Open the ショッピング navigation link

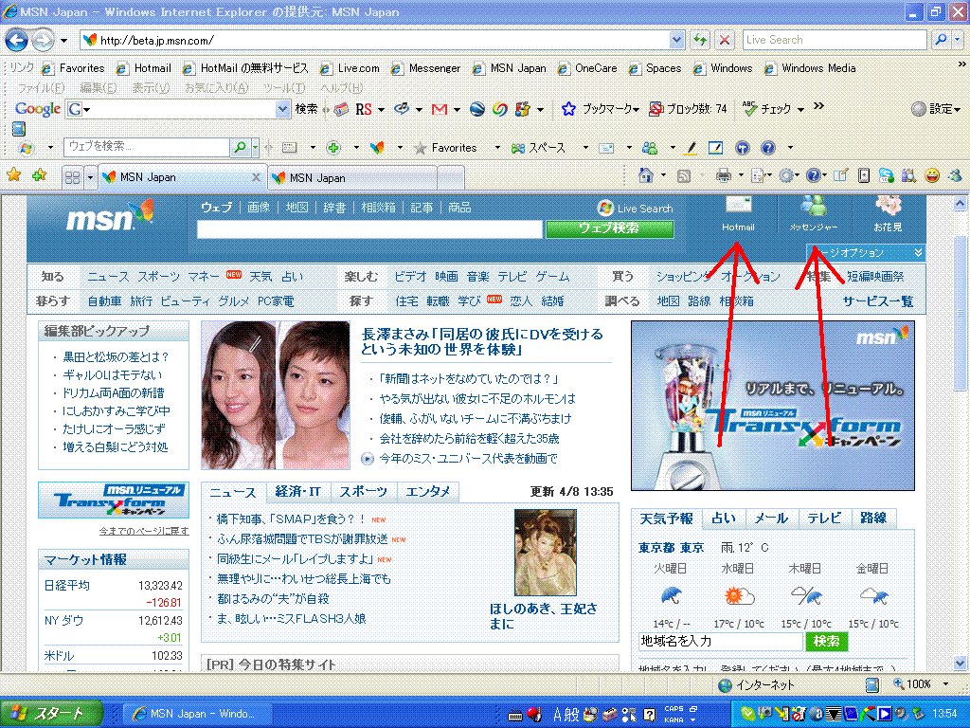[x=683, y=277]
